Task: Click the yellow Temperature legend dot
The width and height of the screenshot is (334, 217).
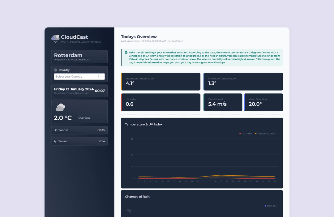Action: point(256,134)
